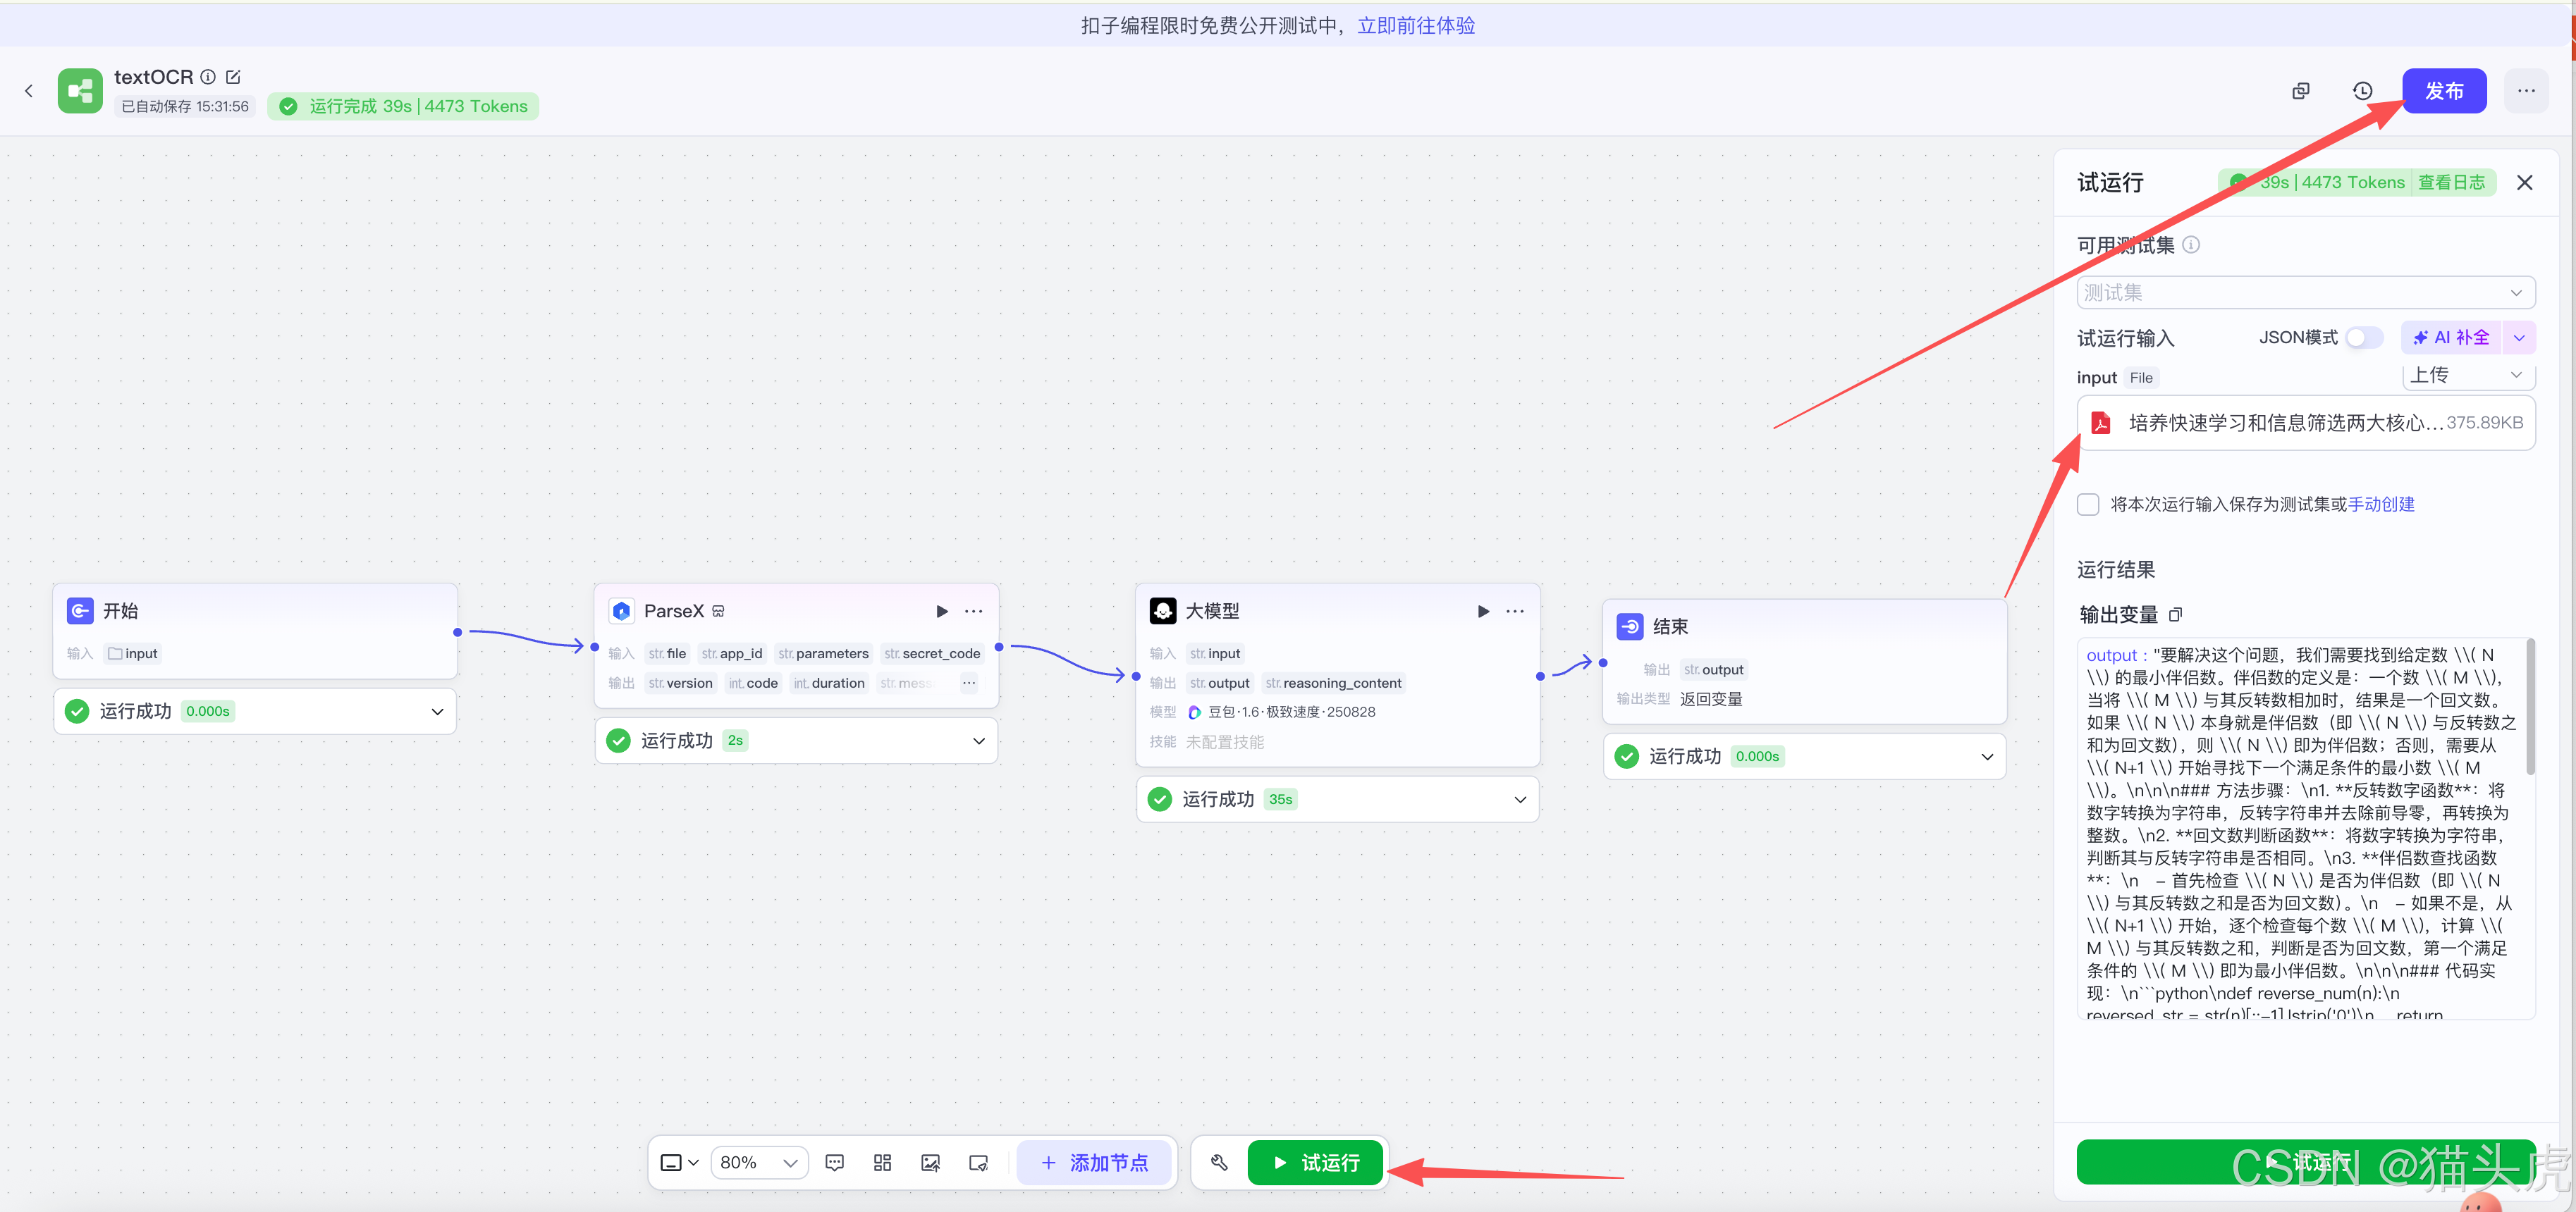Click the duplicate workflow icon in header
The height and width of the screenshot is (1212, 2576).
pos(2301,91)
